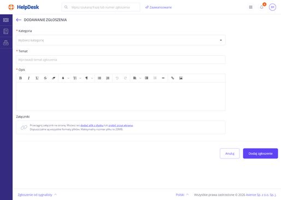
Task: Open Polski language selector
Action: click(x=182, y=195)
